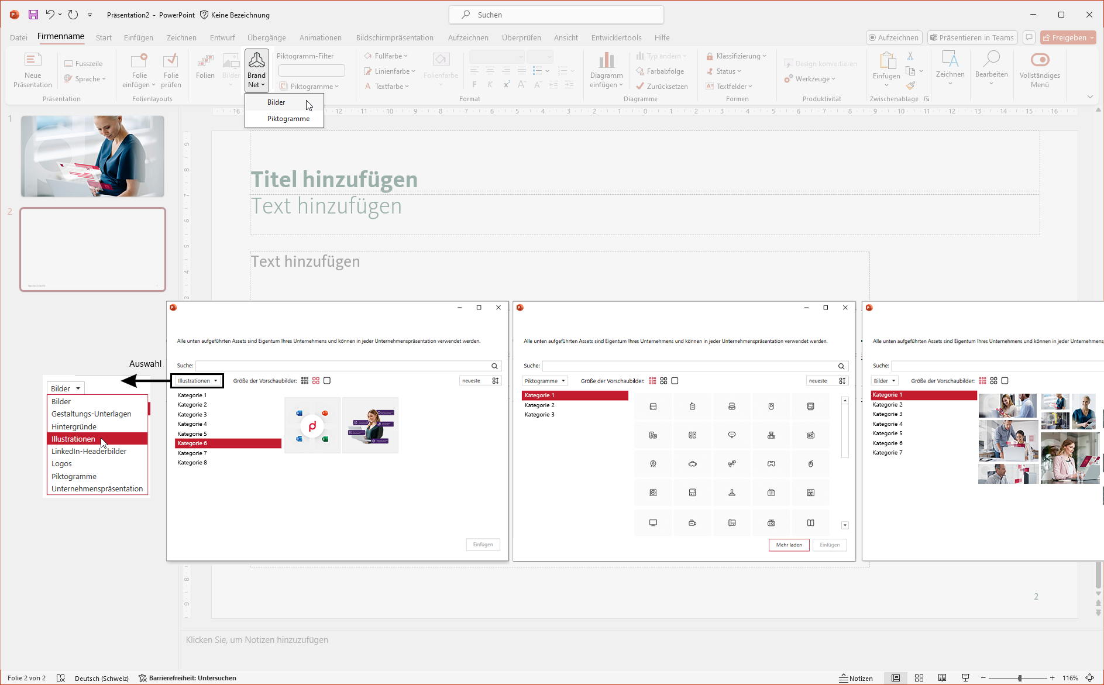Toggle Notizen in the status bar
The image size is (1104, 685).
click(x=857, y=678)
